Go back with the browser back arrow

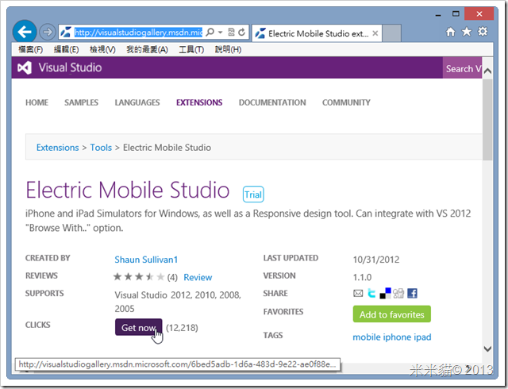point(25,32)
